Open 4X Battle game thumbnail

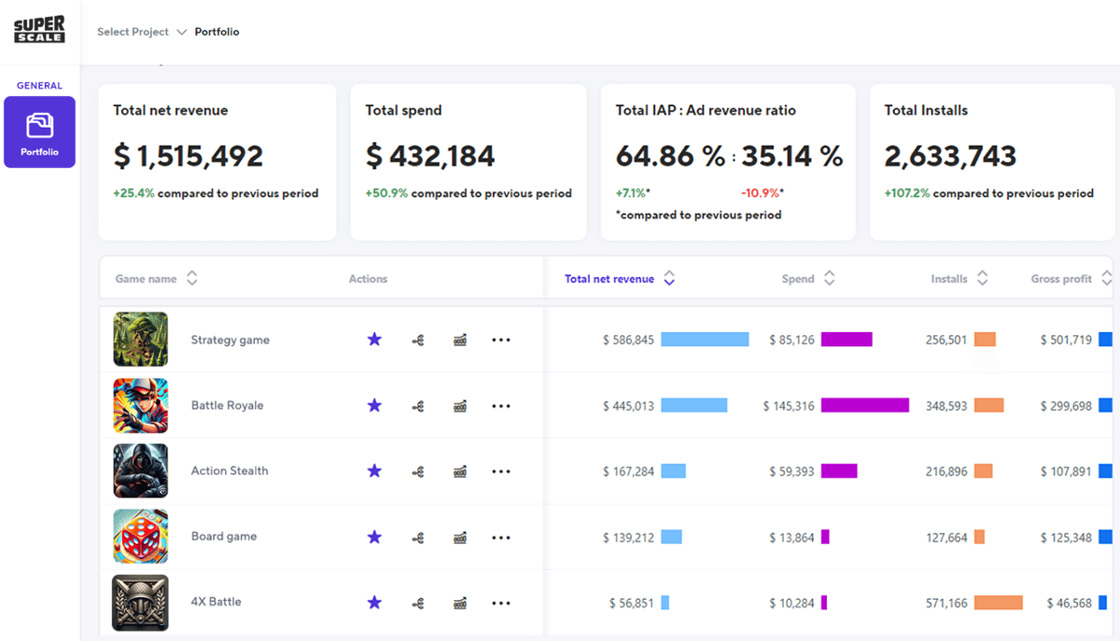[141, 603]
